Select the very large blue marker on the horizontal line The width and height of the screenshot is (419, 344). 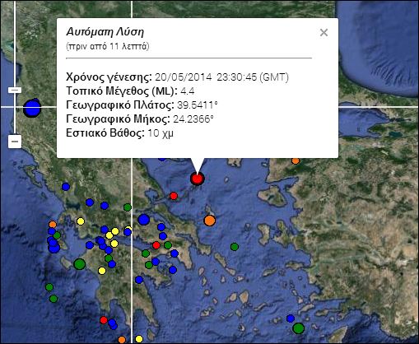tap(32, 108)
